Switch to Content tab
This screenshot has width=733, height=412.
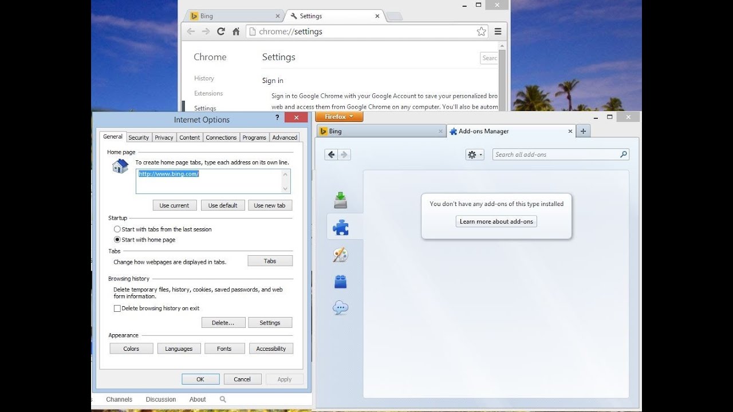tap(190, 137)
